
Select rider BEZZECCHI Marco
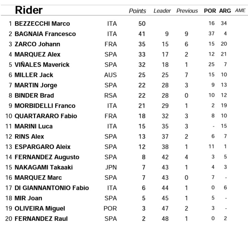pyautogui.click(x=42, y=24)
